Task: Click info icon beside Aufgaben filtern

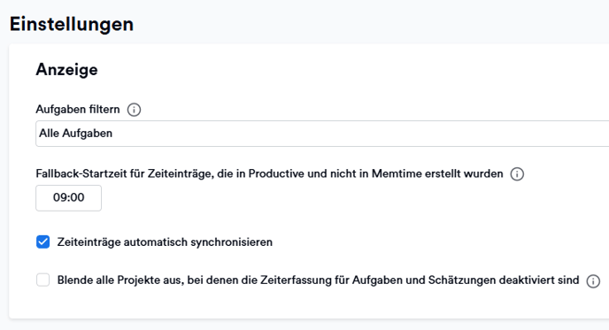Action: (x=134, y=110)
